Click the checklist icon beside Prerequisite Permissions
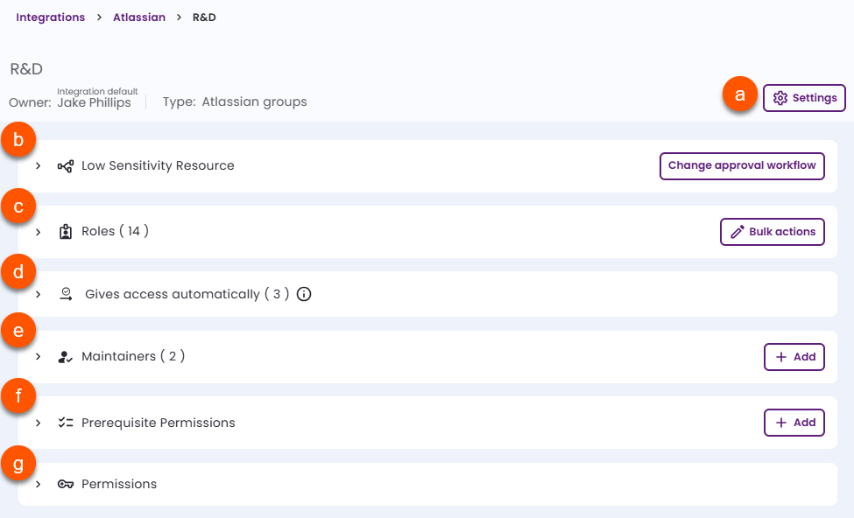Viewport: 854px width, 518px height. [65, 422]
